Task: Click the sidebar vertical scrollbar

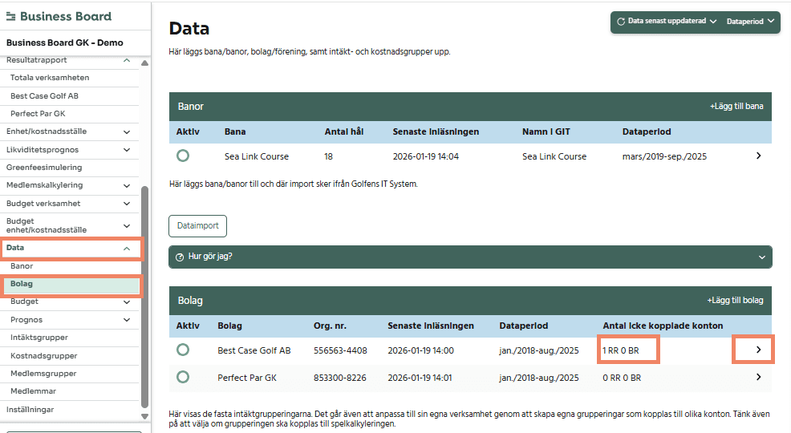Action: point(144,297)
